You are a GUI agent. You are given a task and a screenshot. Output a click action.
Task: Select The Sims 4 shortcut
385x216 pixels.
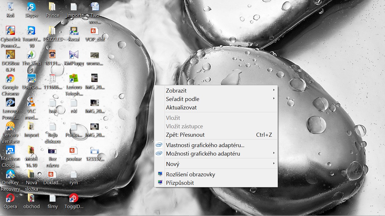pos(31,54)
